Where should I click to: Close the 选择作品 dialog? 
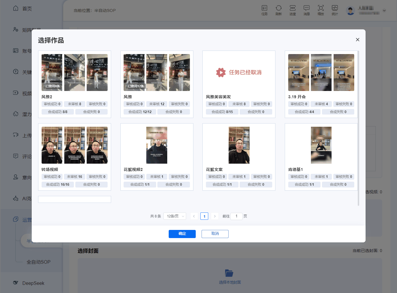pyautogui.click(x=358, y=40)
